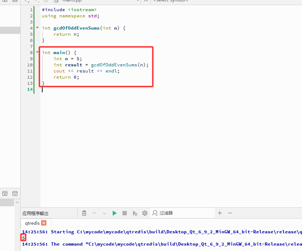Click the collapse-all icon in left sidebar
This screenshot has width=302, height=251.
tap(15, 194)
